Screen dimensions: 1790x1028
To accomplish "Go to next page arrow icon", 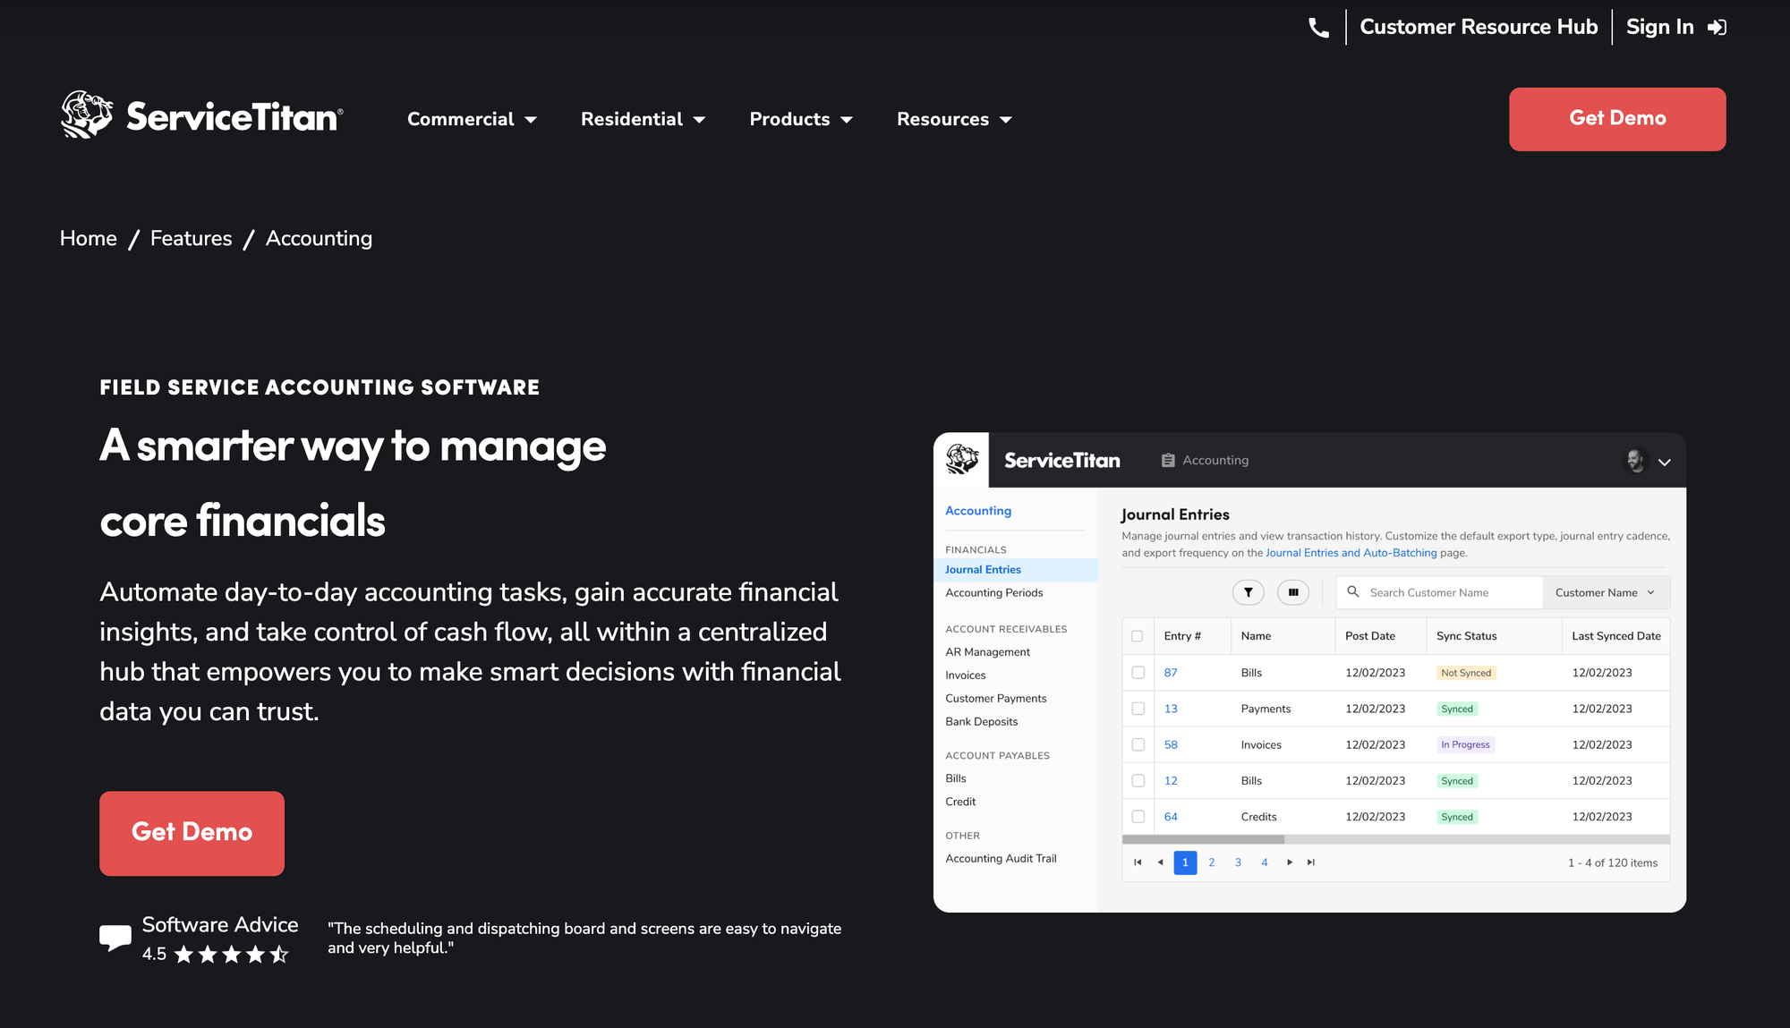I will point(1289,862).
